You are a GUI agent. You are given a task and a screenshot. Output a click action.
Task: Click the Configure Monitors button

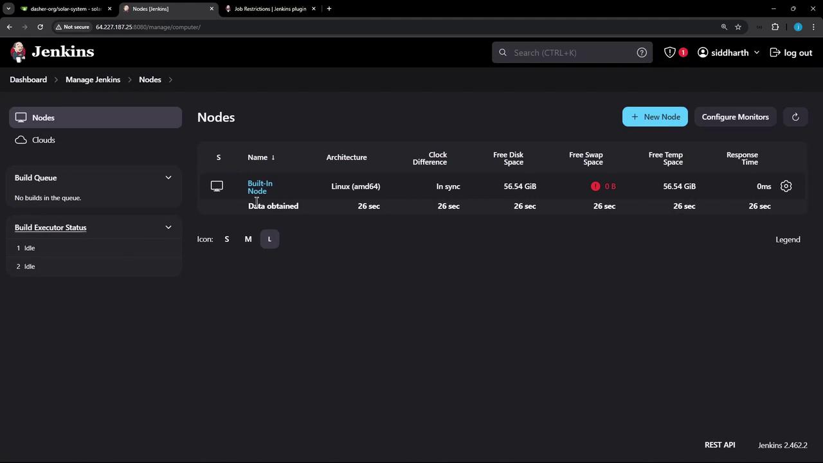[x=735, y=117]
